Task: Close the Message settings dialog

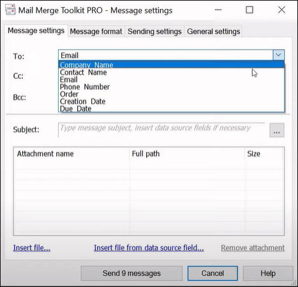Action: pos(281,10)
